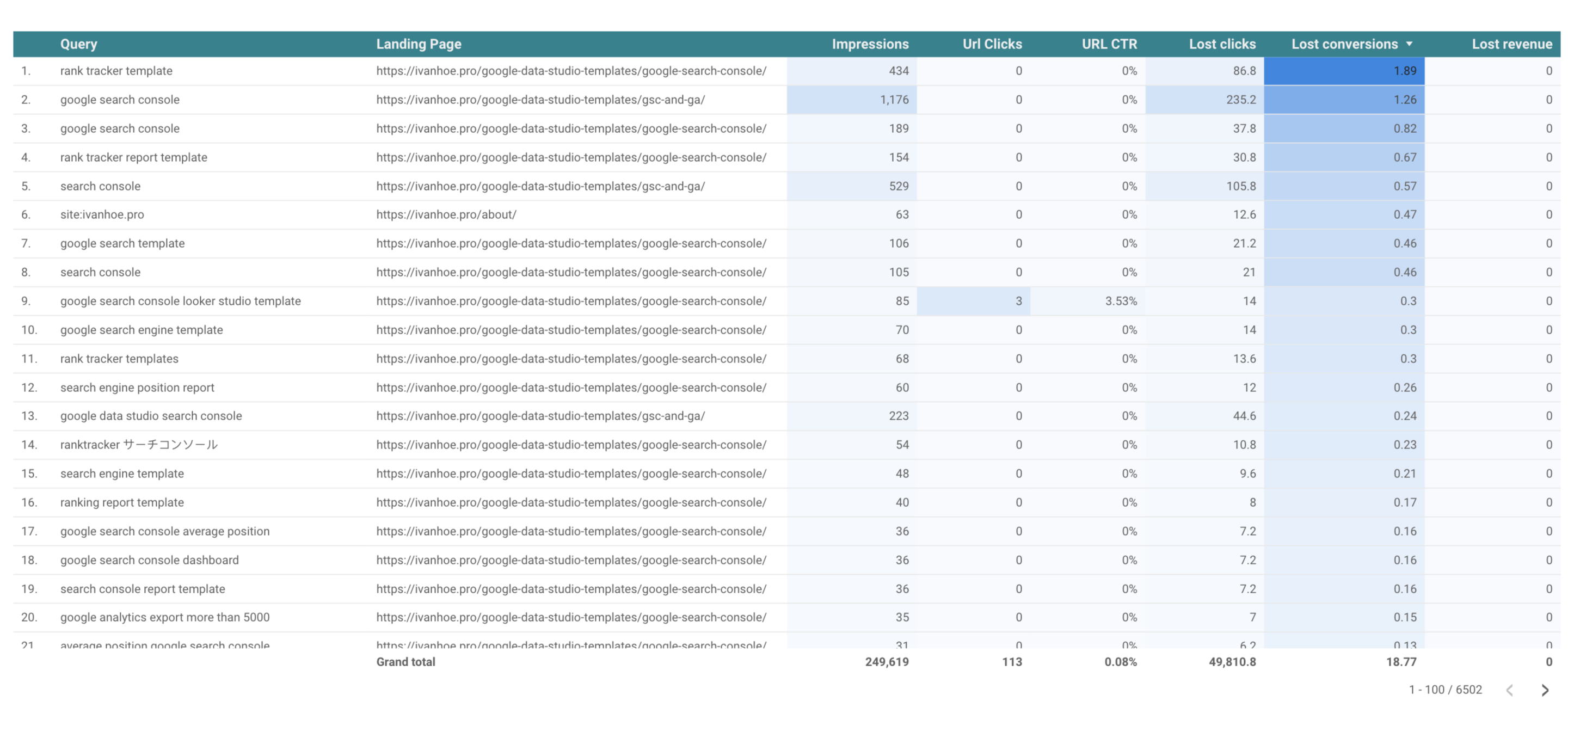This screenshot has width=1574, height=750.
Task: Click Grand total URL CTR 0.08%
Action: (1120, 661)
